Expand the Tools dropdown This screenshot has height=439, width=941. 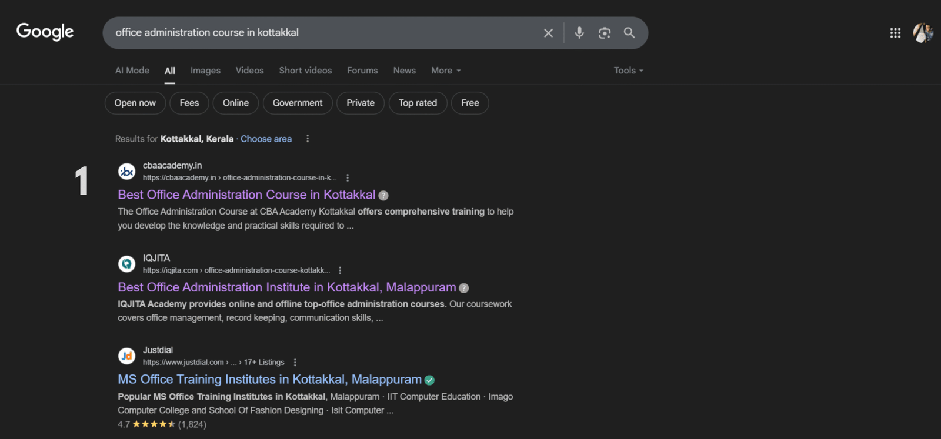point(629,71)
